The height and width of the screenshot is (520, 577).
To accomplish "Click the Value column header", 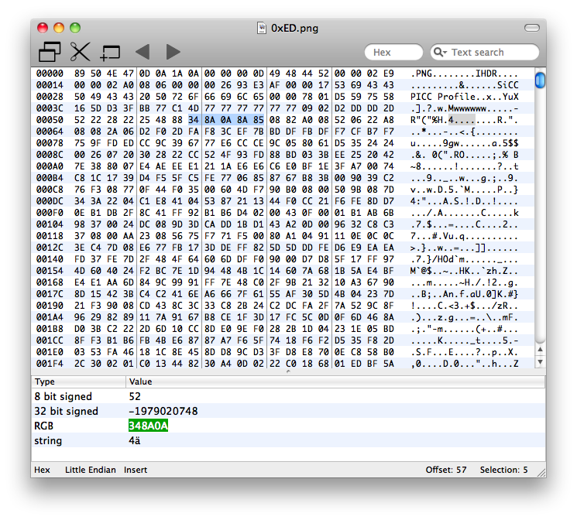I will click(x=333, y=381).
